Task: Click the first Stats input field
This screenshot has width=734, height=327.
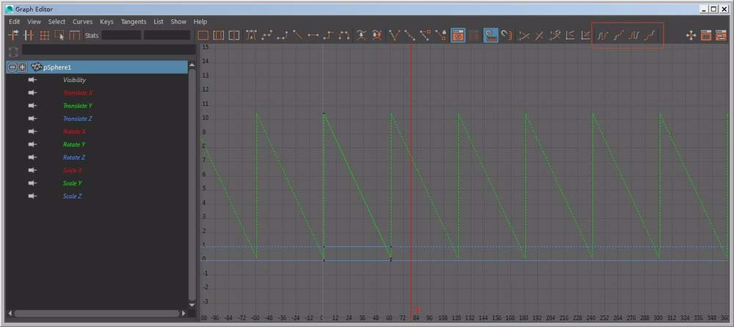Action: pos(121,35)
